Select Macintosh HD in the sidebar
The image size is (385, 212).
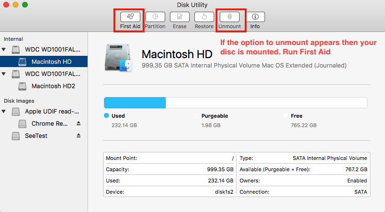(x=44, y=62)
